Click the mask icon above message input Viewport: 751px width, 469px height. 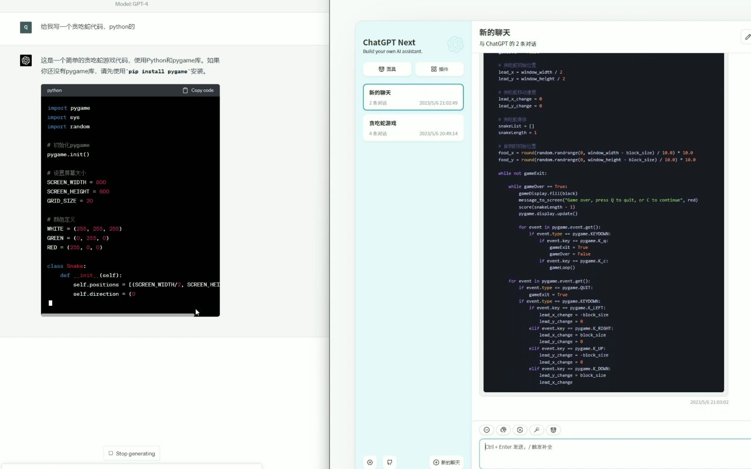coord(553,430)
